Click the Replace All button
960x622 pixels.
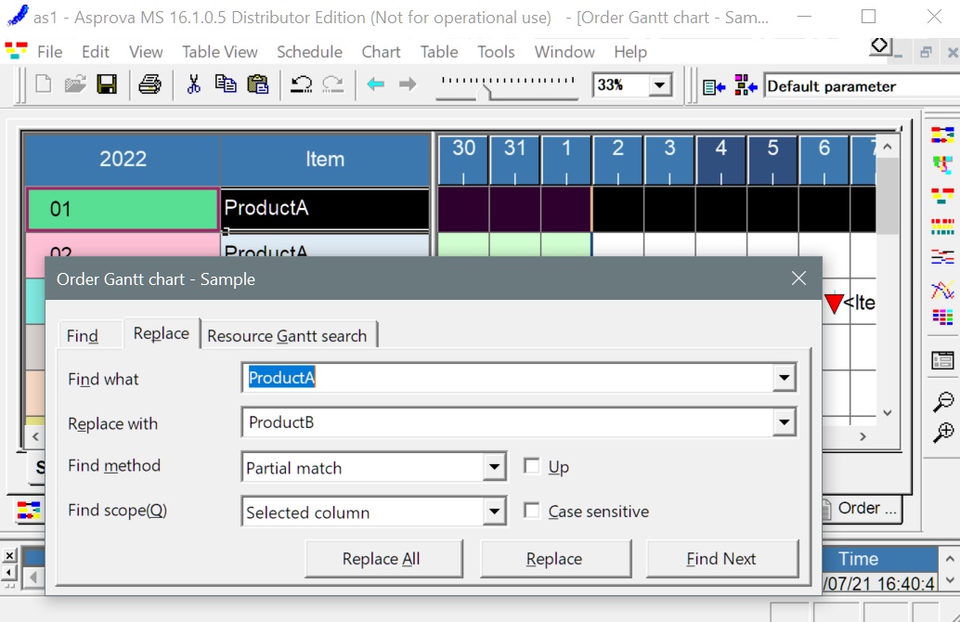pyautogui.click(x=383, y=558)
